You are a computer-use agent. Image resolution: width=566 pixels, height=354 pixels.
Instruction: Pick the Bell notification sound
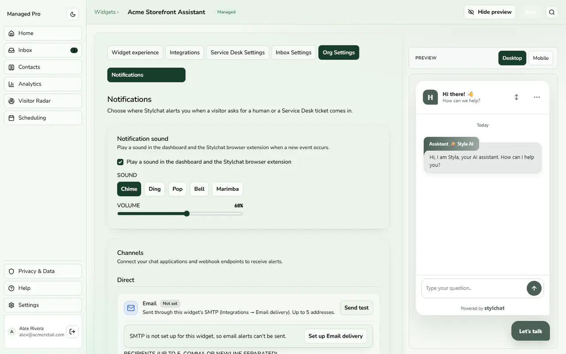point(199,189)
